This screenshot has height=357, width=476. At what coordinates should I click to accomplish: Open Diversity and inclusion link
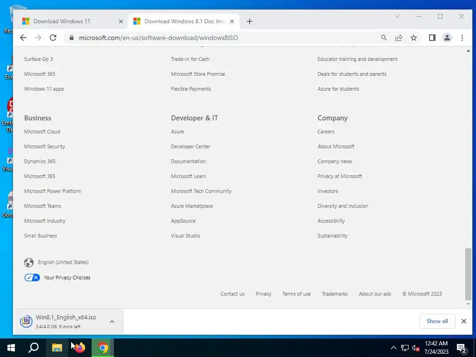[x=343, y=206]
